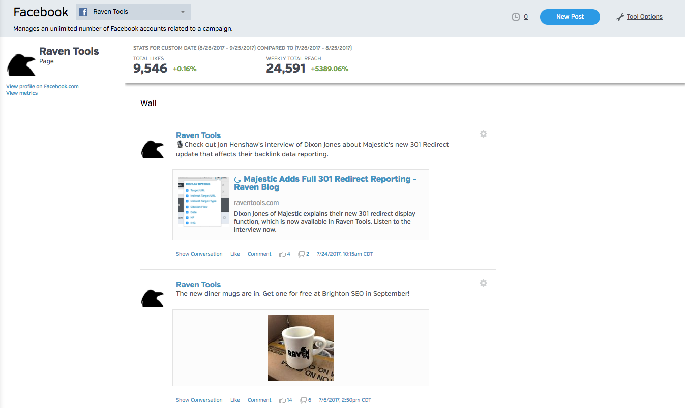Click thumbs-up icon showing 14 likes
Viewport: 685px width, 408px height.
pos(282,400)
